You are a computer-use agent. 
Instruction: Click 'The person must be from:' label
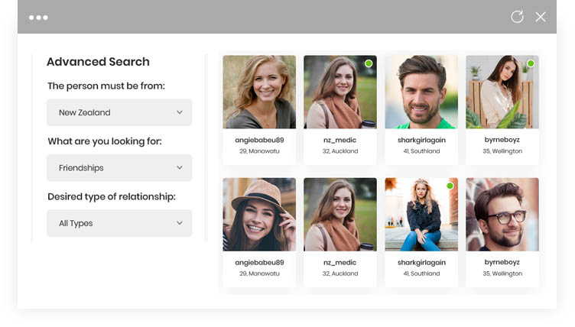(106, 86)
